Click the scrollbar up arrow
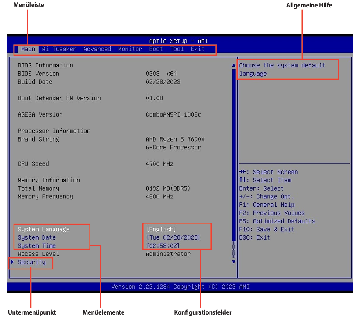 [x=234, y=65]
